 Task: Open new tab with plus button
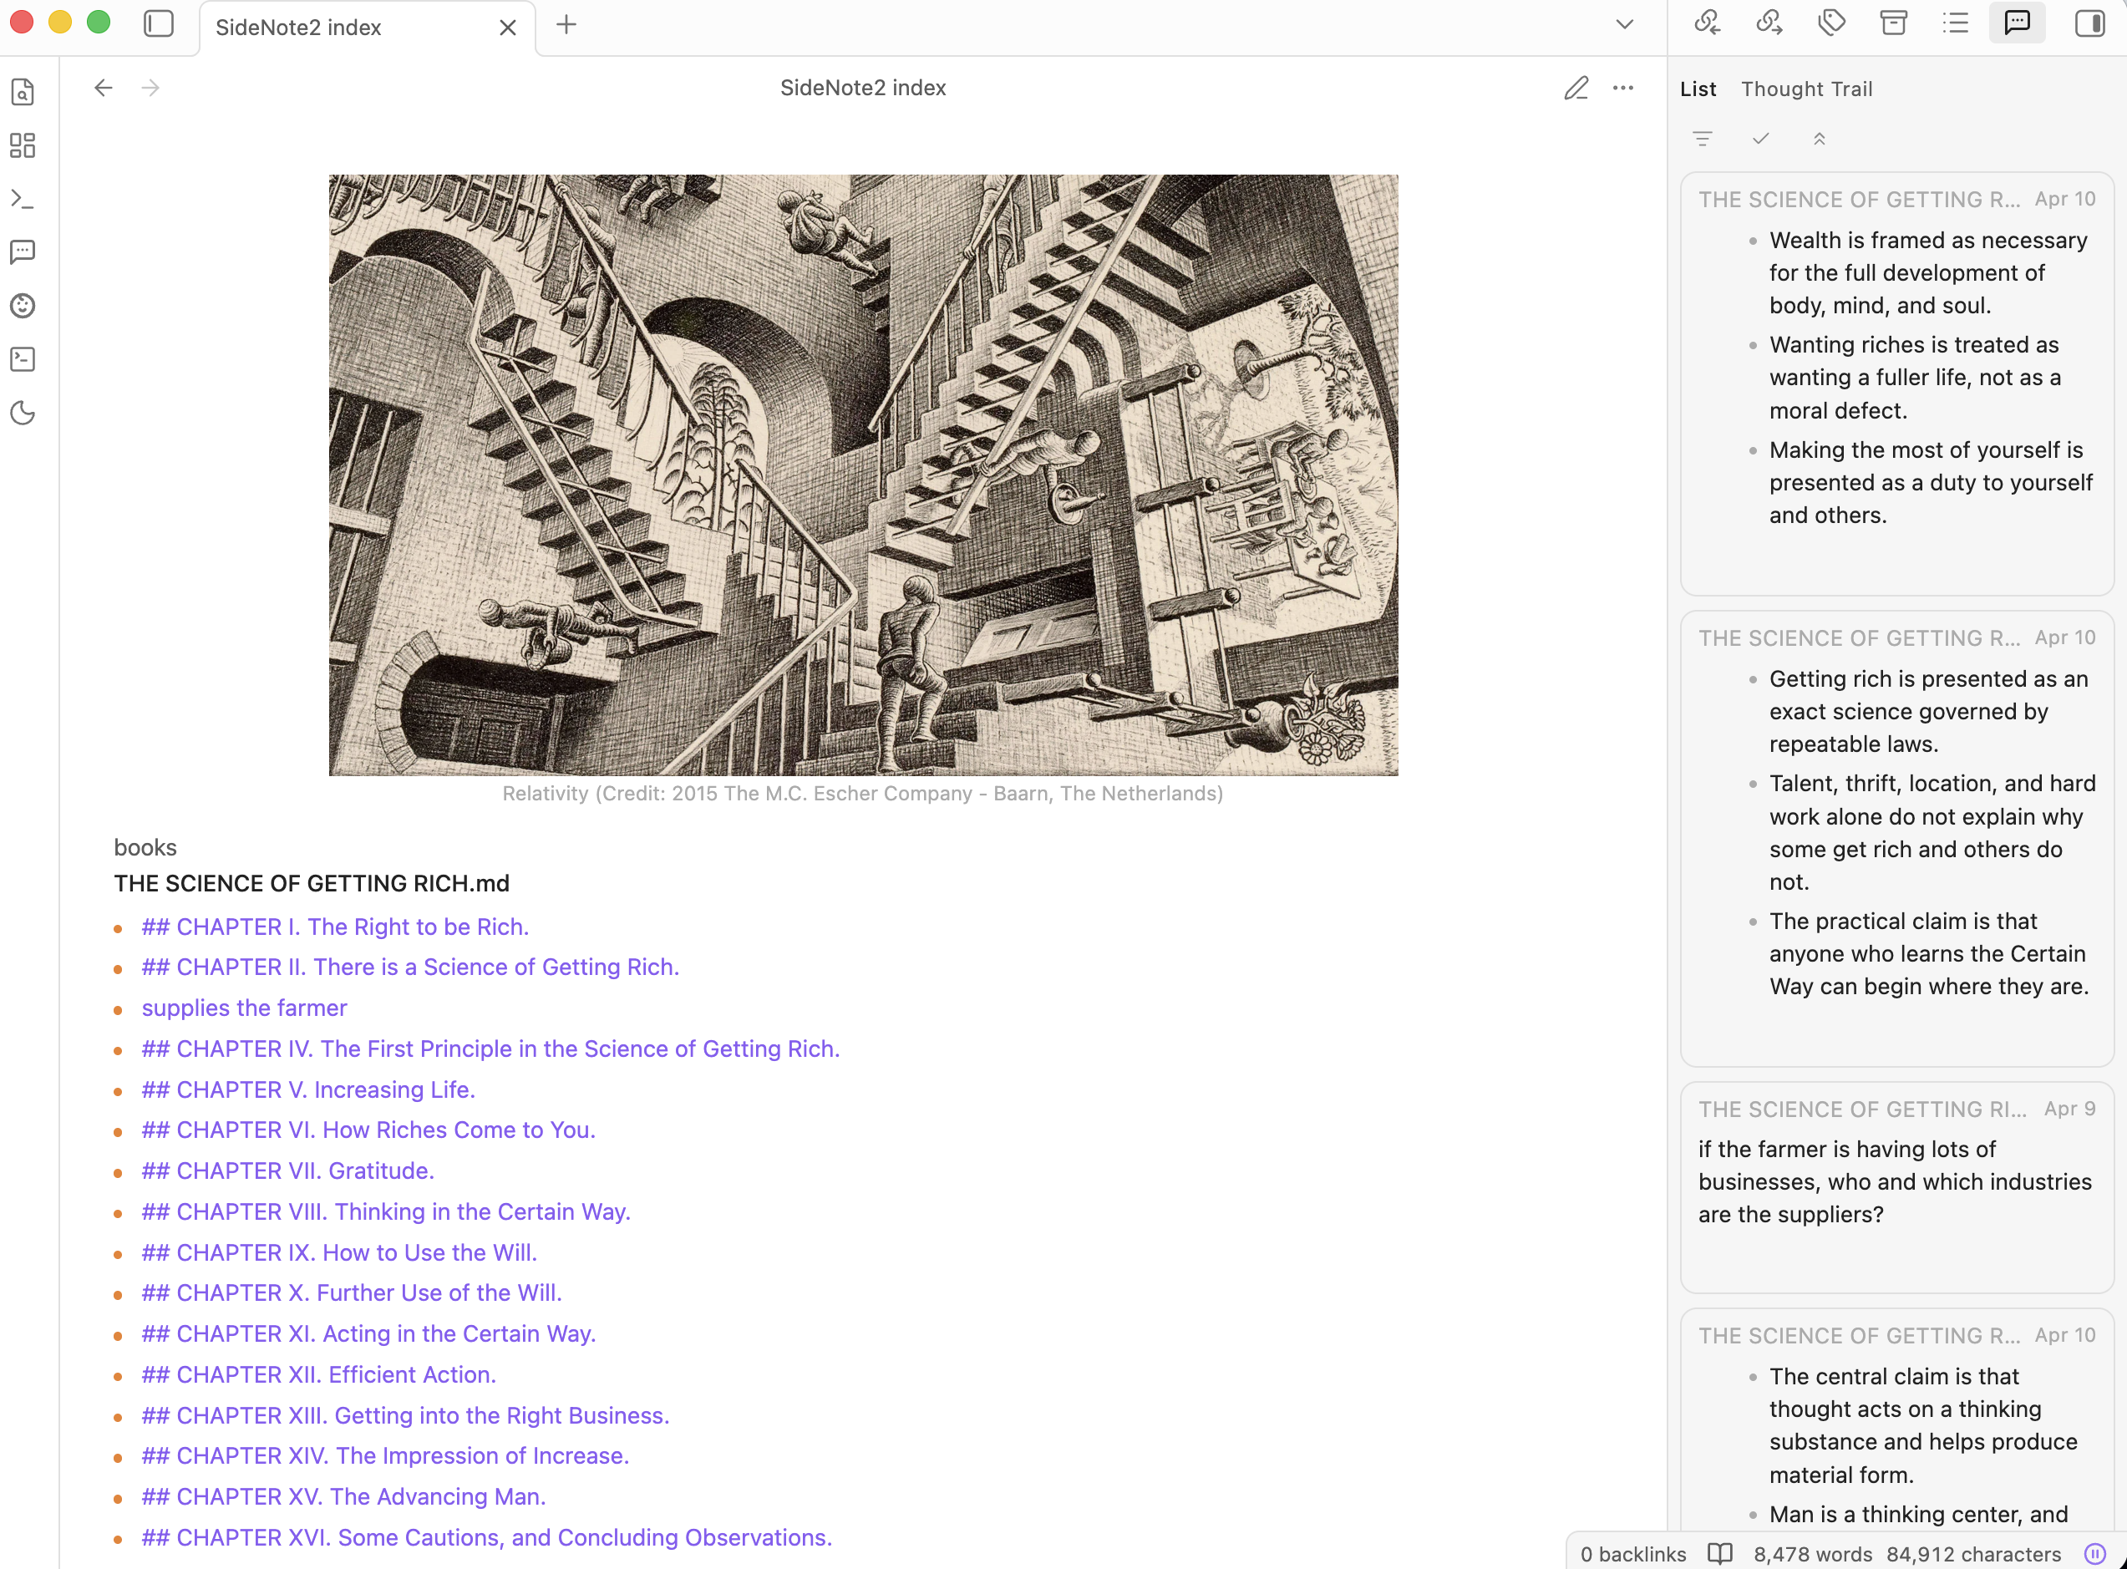566,25
